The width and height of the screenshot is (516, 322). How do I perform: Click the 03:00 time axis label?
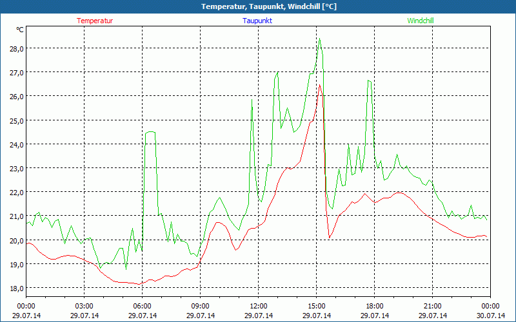coord(84,307)
